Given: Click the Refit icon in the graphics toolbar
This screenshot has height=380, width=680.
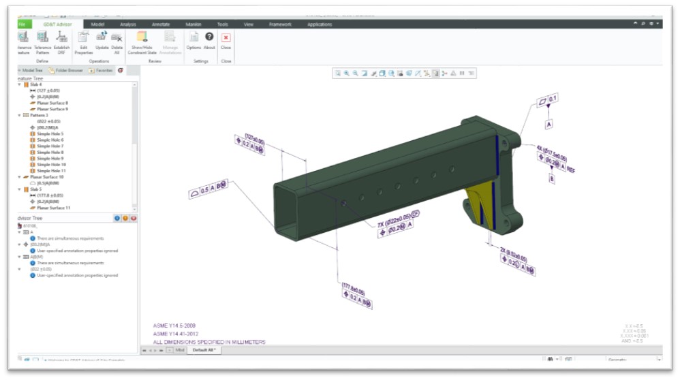Looking at the screenshot, I should [337, 74].
